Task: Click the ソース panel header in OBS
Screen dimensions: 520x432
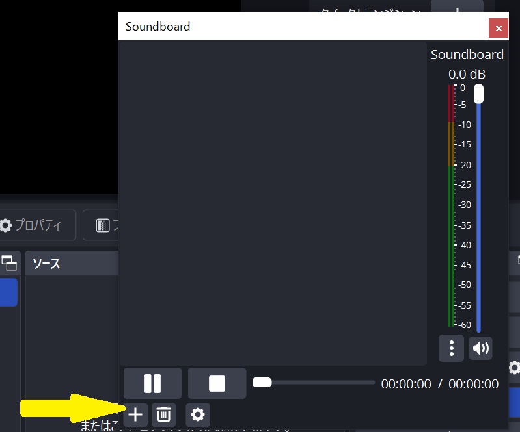Action: tap(72, 264)
